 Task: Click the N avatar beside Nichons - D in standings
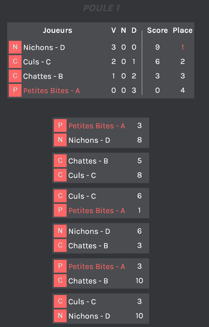[x=15, y=47]
